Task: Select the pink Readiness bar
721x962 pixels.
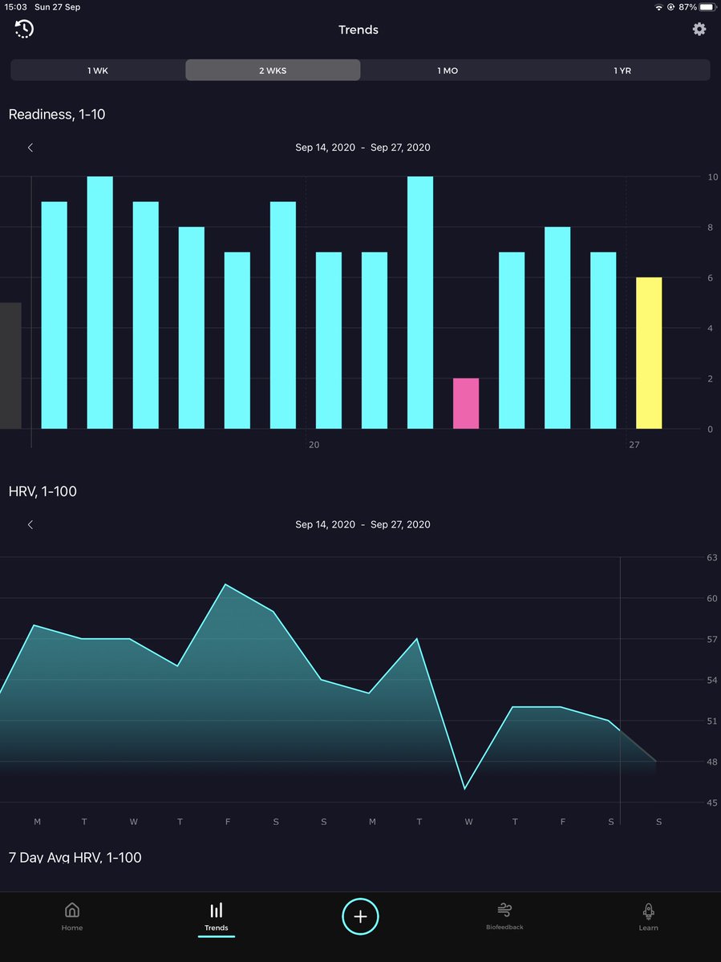Action: point(466,401)
